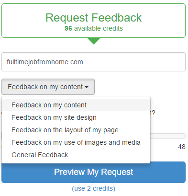Image resolution: width=188 pixels, height=196 pixels.
Task: Focus the fulltimejobfromhome.com URL field
Action: point(94,62)
